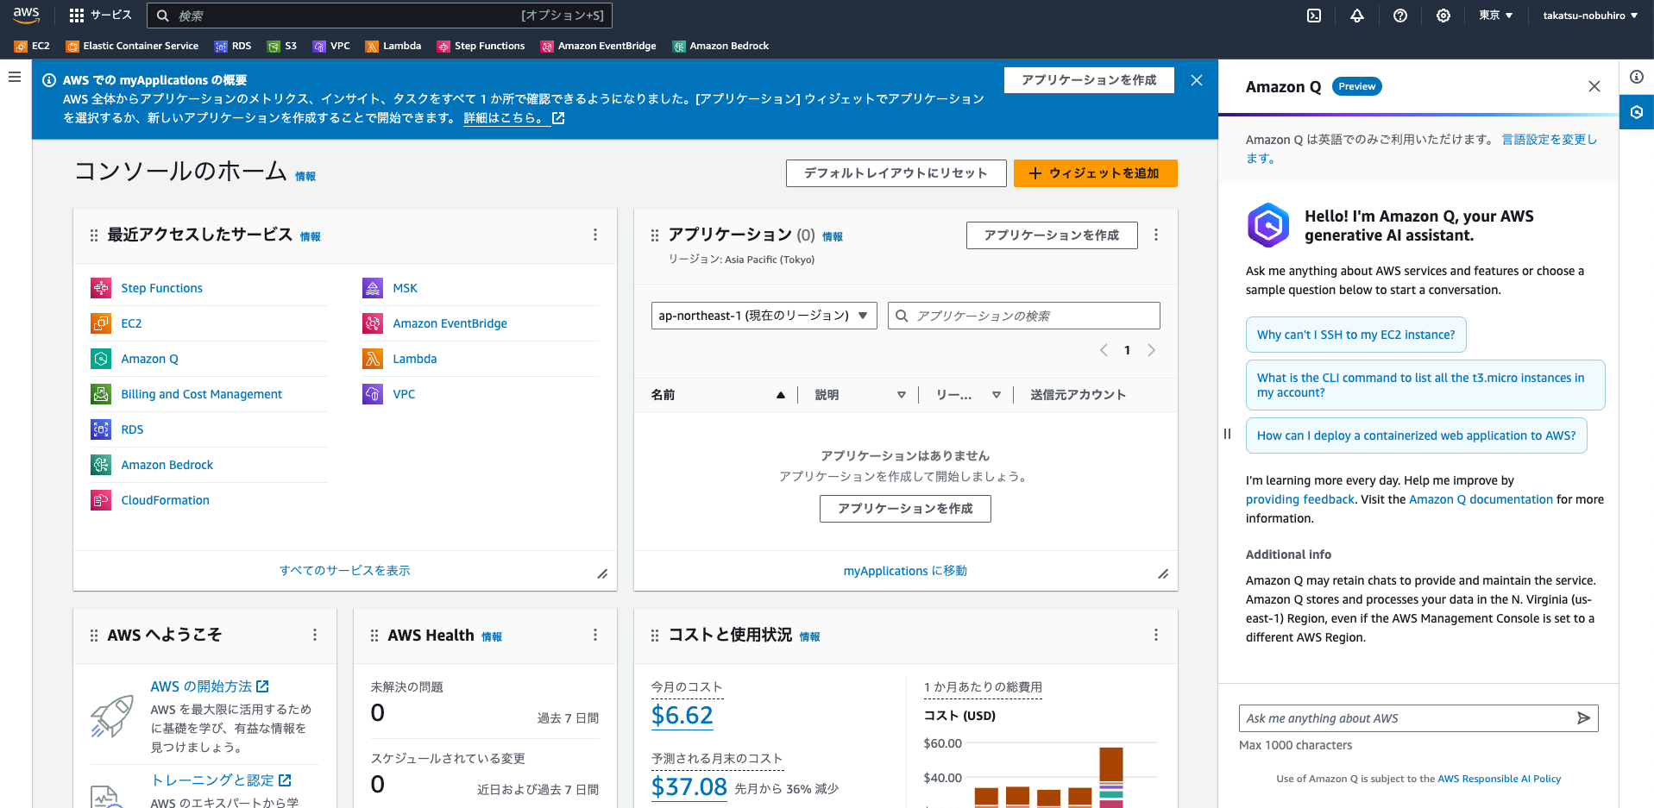Click the EC2 icon in recent services

coord(101,323)
